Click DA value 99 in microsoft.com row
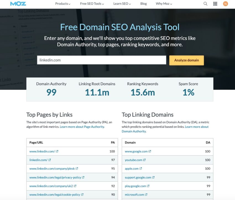 click(x=208, y=194)
